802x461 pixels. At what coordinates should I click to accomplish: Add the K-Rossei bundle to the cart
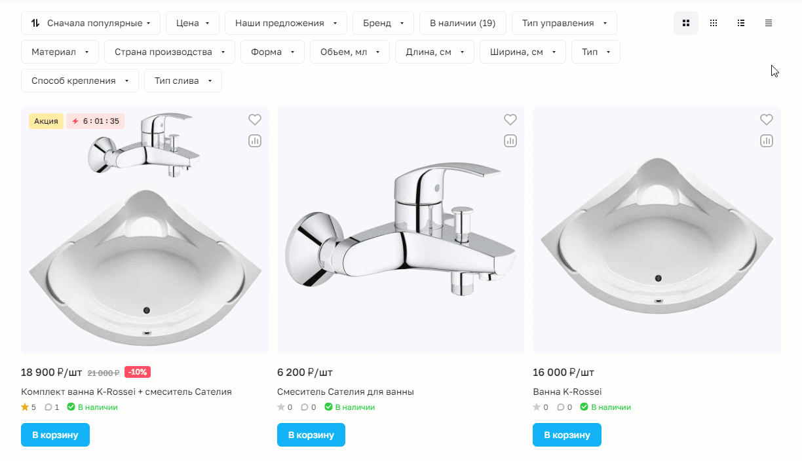[x=55, y=435]
